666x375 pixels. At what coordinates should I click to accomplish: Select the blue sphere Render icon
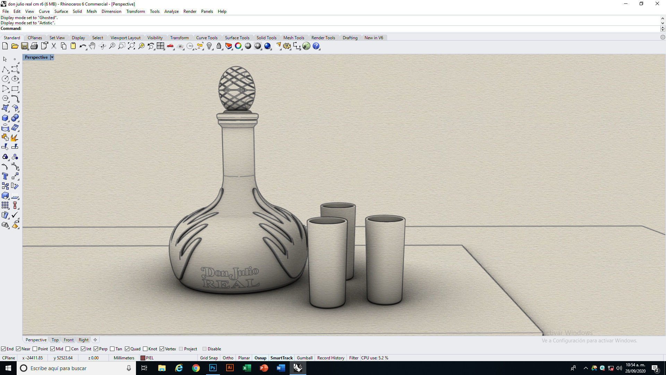267,46
